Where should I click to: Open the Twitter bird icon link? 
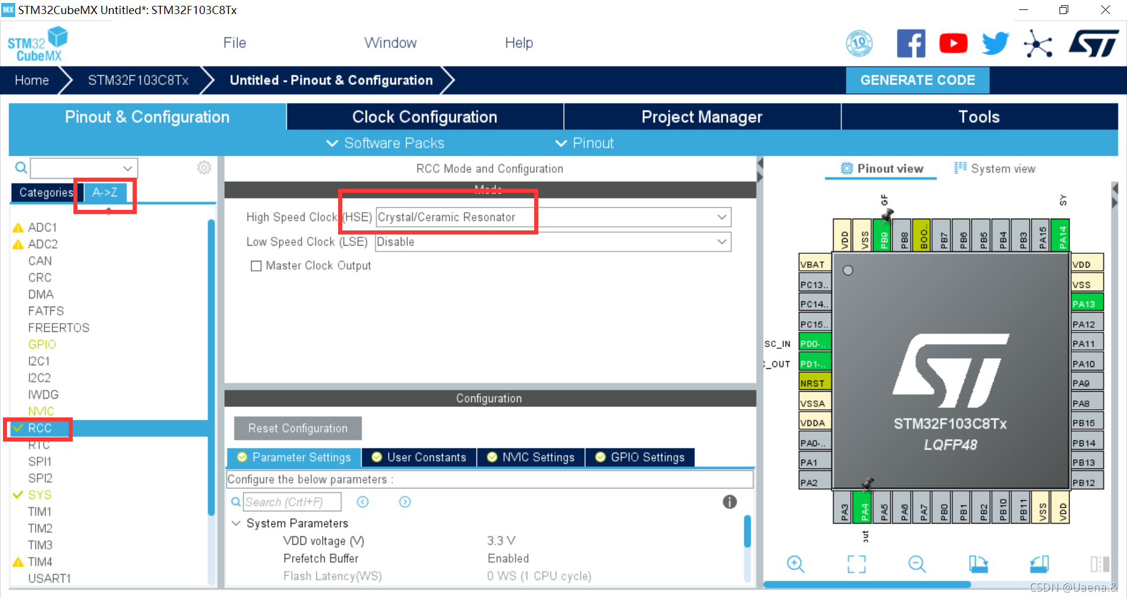pos(996,43)
